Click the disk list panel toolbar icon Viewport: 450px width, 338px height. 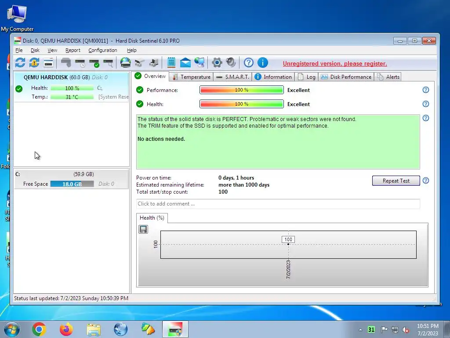tap(48, 62)
